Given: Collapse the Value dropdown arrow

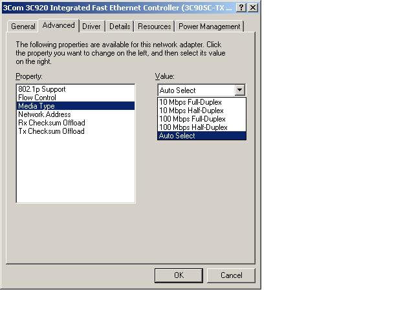Looking at the screenshot, I should pos(239,91).
